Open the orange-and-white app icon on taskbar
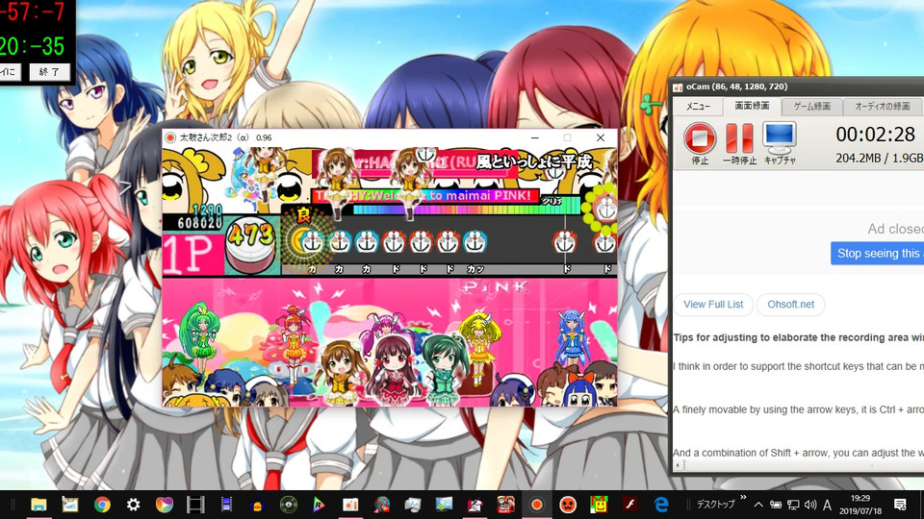Viewport: 924px width, 519px height. 350,505
